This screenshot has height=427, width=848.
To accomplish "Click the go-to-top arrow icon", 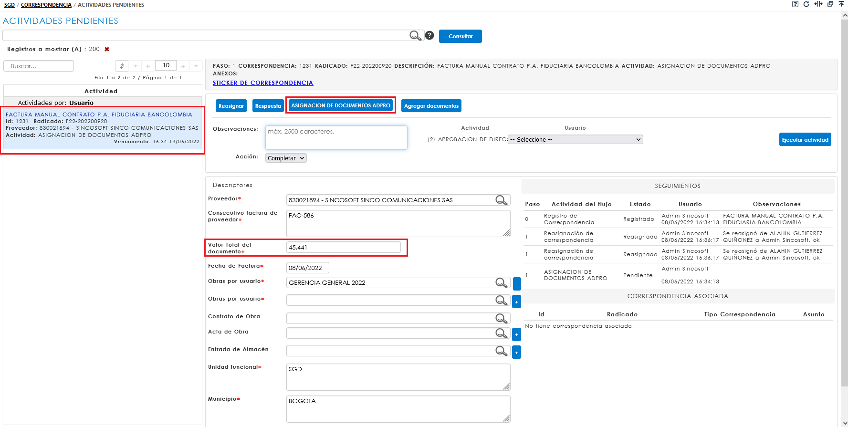I will (841, 4).
